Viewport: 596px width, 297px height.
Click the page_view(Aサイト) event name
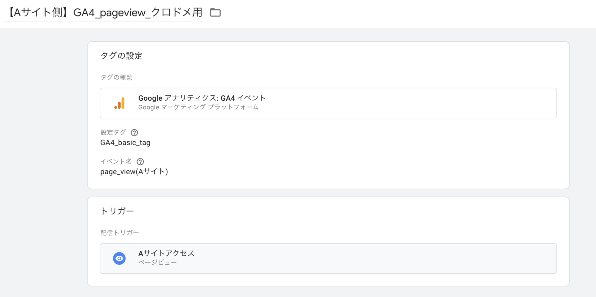[x=134, y=171]
